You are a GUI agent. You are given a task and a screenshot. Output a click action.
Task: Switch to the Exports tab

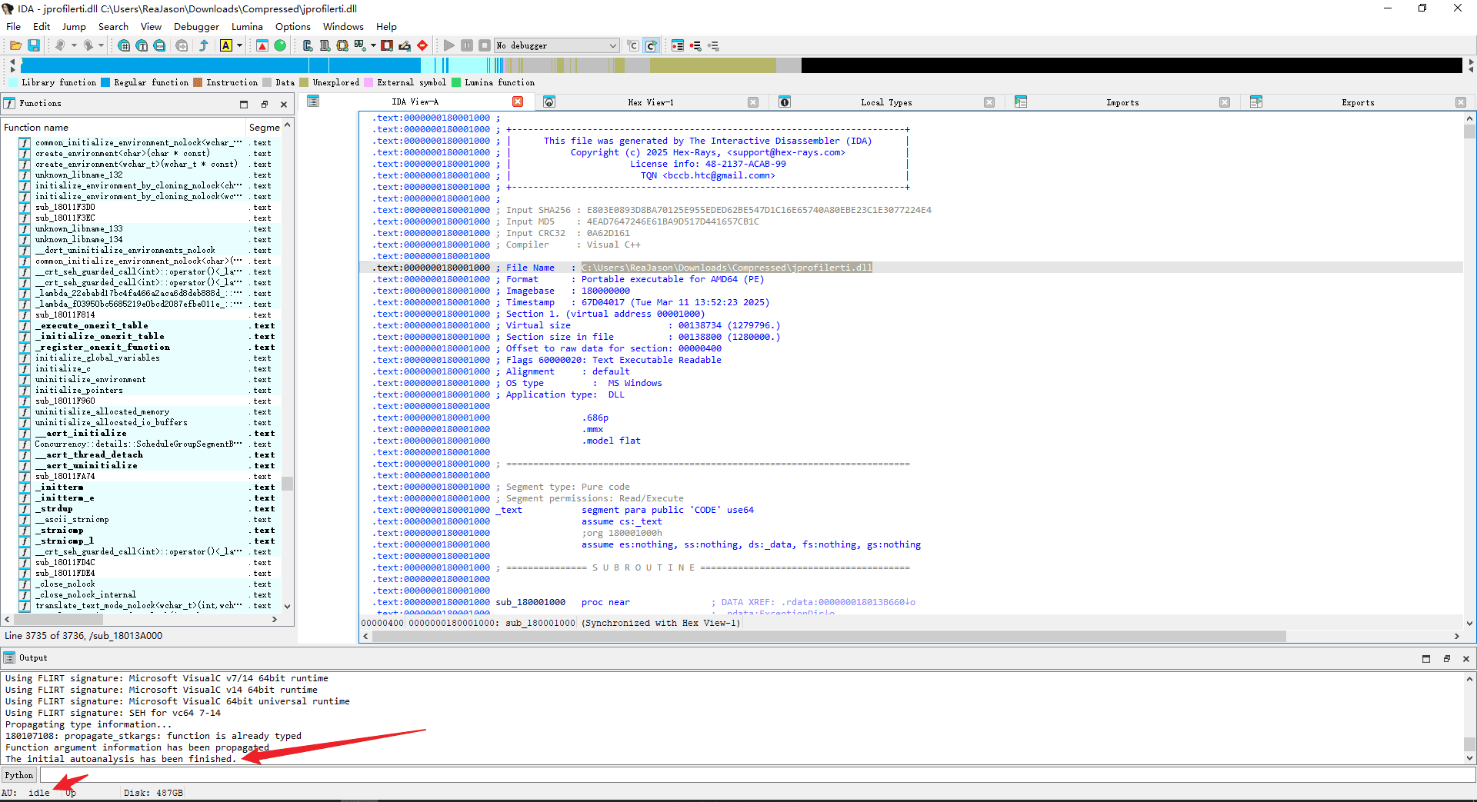1358,102
